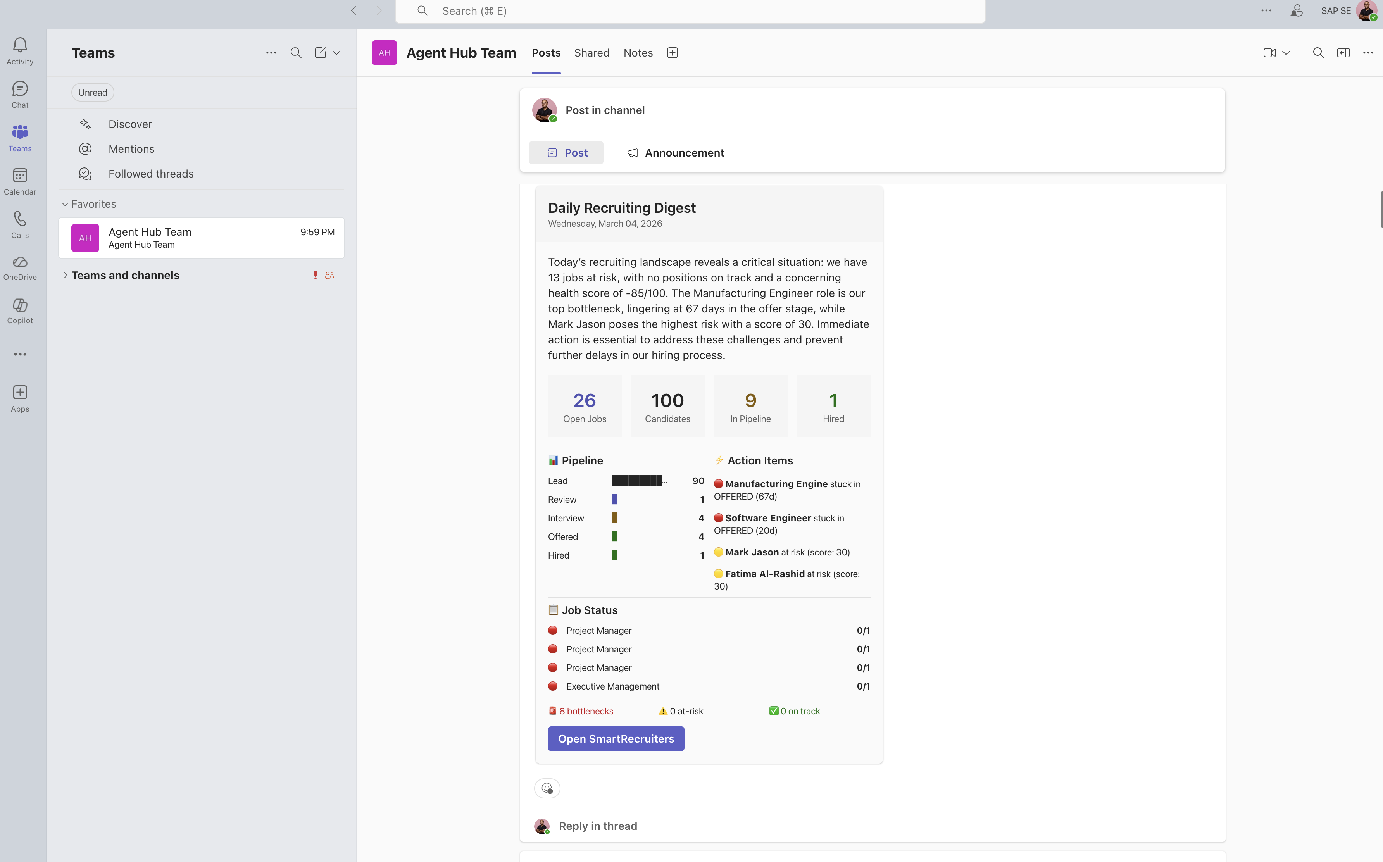
Task: Choose the Post type button
Action: pyautogui.click(x=566, y=153)
